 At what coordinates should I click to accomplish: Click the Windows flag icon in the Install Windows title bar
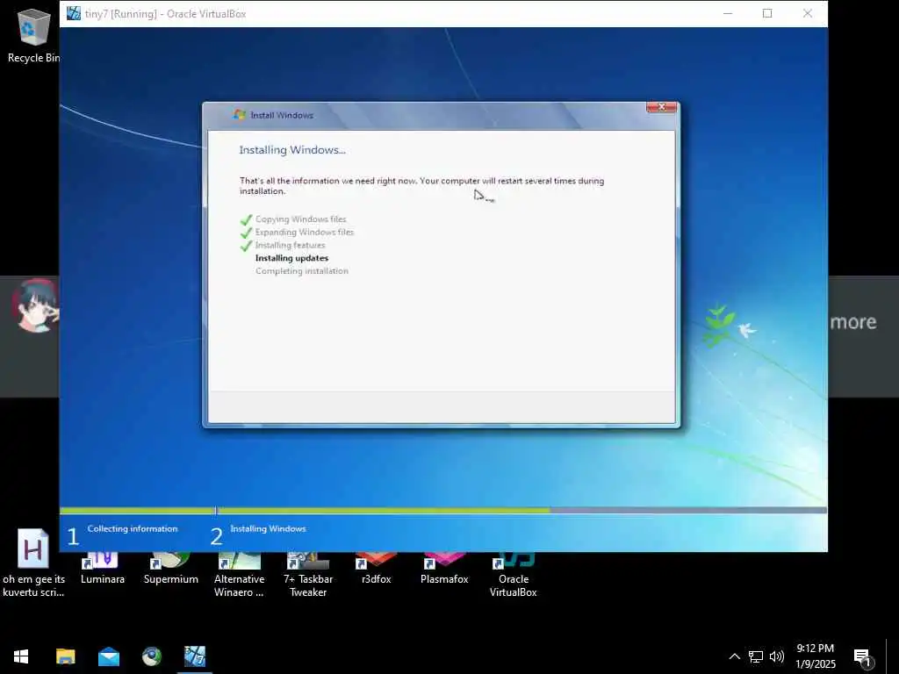tap(240, 115)
